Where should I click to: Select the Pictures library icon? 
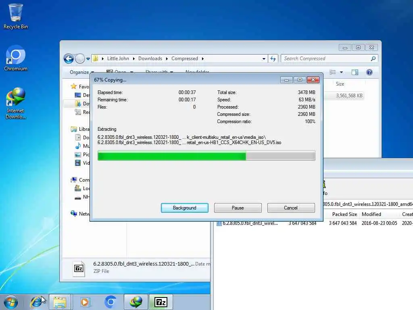(78, 155)
